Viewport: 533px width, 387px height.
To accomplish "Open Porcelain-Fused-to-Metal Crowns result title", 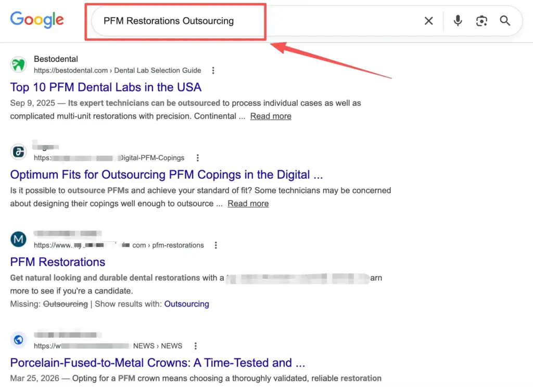I will [158, 363].
